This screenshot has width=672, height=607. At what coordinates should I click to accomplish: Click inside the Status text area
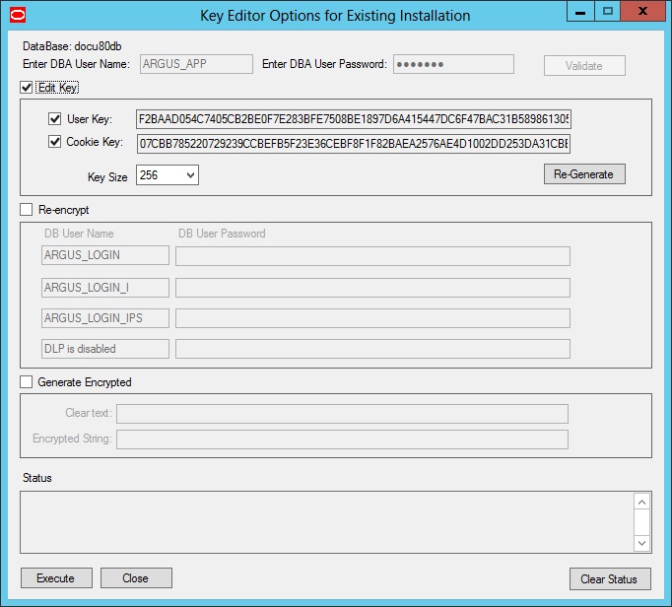pos(326,522)
